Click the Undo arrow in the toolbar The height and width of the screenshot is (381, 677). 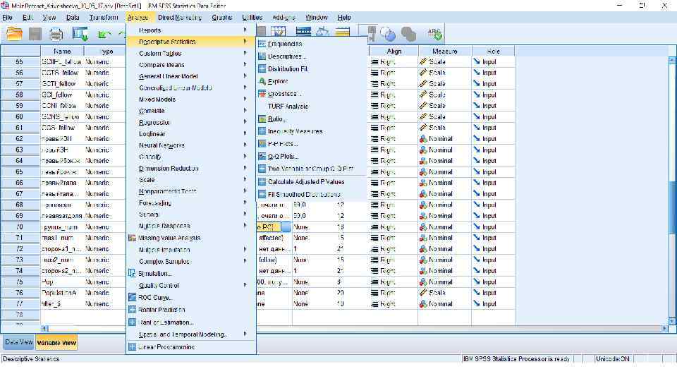[104, 34]
